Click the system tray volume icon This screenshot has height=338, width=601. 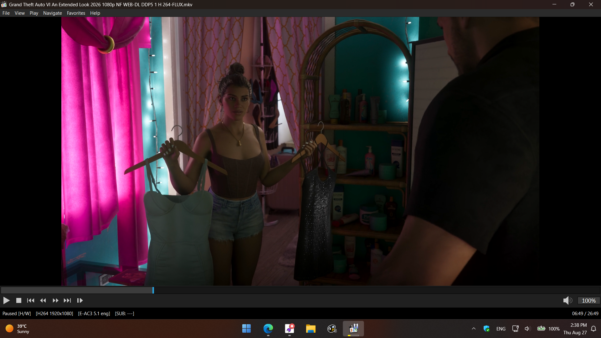tap(528, 329)
